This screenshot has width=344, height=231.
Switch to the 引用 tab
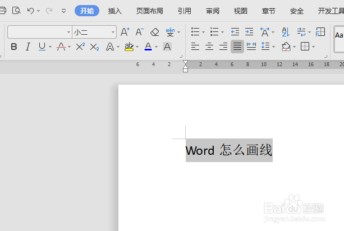pos(185,11)
